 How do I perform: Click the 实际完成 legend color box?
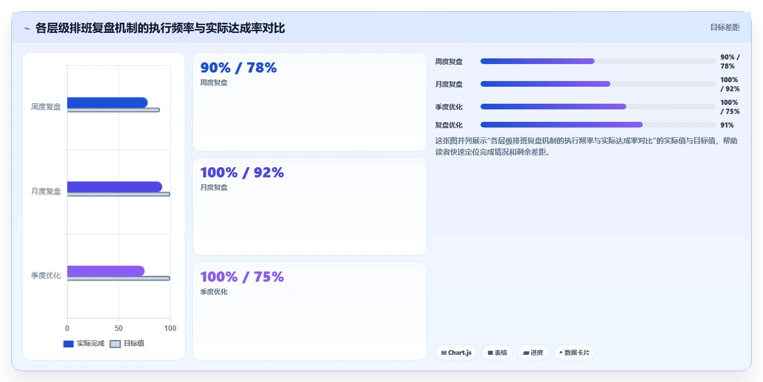(69, 343)
